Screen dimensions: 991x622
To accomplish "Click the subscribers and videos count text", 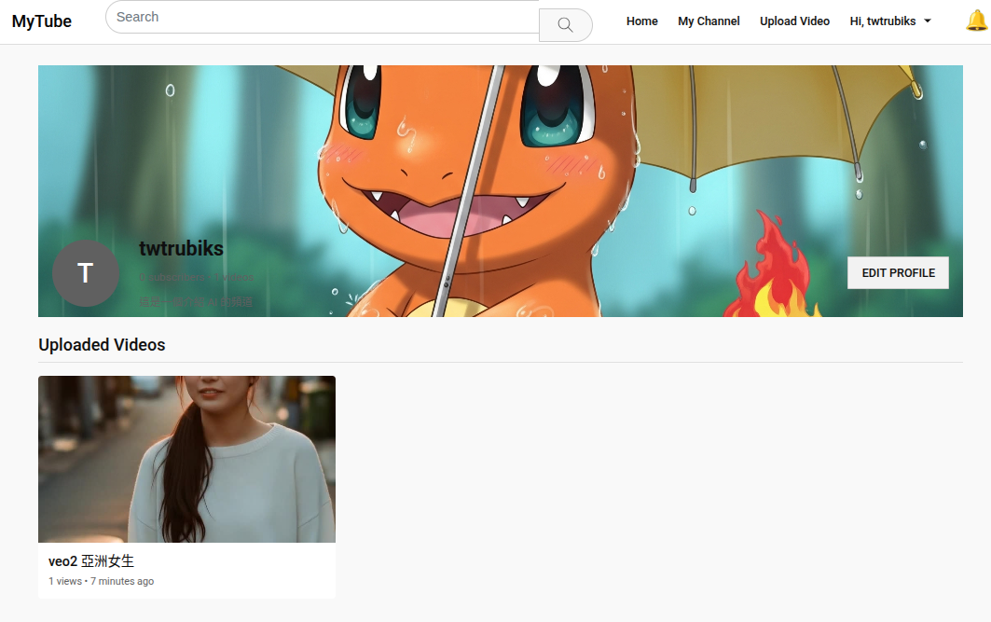I will (197, 277).
